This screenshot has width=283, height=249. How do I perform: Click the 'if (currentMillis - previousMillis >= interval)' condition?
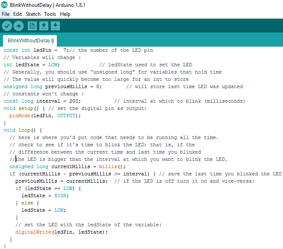(x=80, y=174)
